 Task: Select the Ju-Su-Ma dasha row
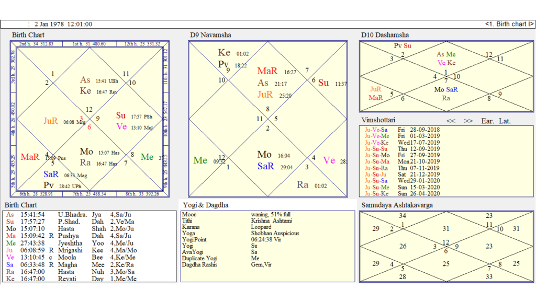402,161
